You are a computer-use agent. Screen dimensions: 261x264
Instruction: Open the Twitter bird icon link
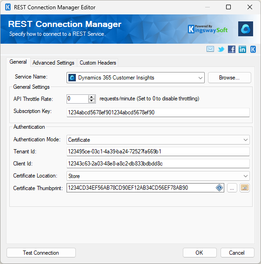tap(221, 49)
